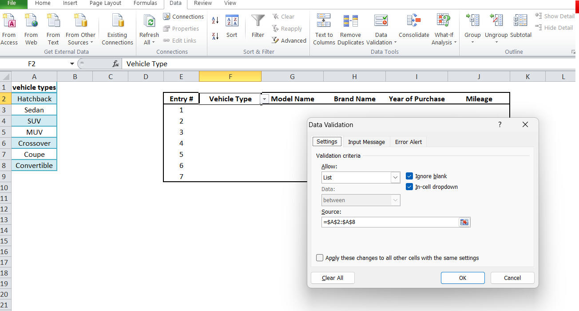
Task: Close the Data Validation dialog
Action: [x=525, y=125]
